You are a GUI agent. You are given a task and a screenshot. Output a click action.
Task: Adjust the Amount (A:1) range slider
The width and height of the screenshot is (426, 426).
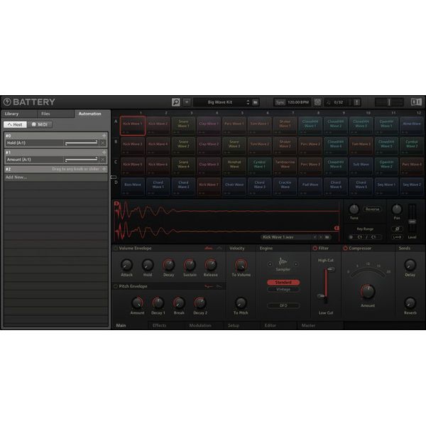point(81,160)
